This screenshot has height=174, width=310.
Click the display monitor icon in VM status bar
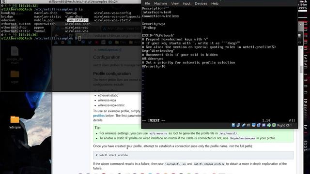pyautogui.click(x=254, y=125)
